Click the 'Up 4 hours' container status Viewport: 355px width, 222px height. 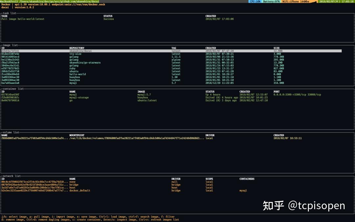click(x=213, y=95)
